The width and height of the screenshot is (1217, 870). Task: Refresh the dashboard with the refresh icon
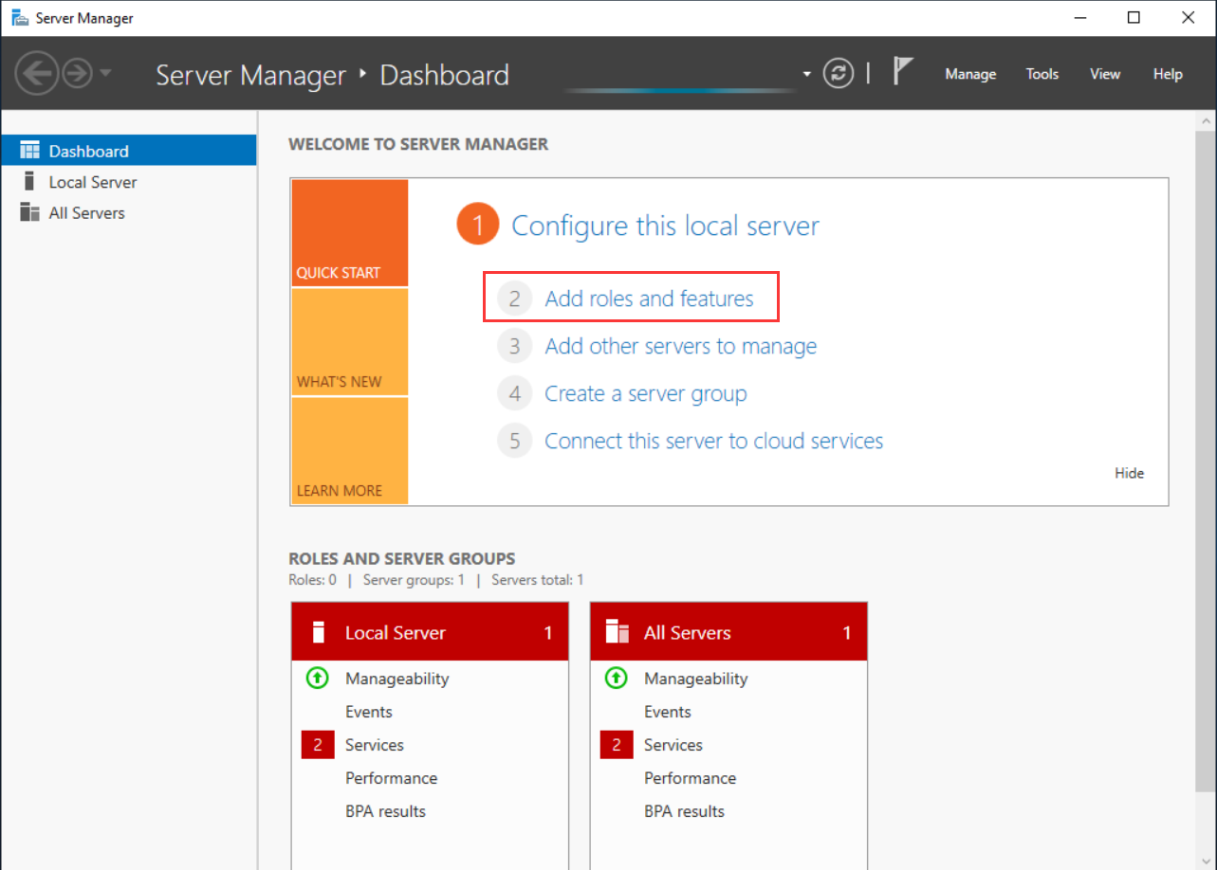pos(839,74)
